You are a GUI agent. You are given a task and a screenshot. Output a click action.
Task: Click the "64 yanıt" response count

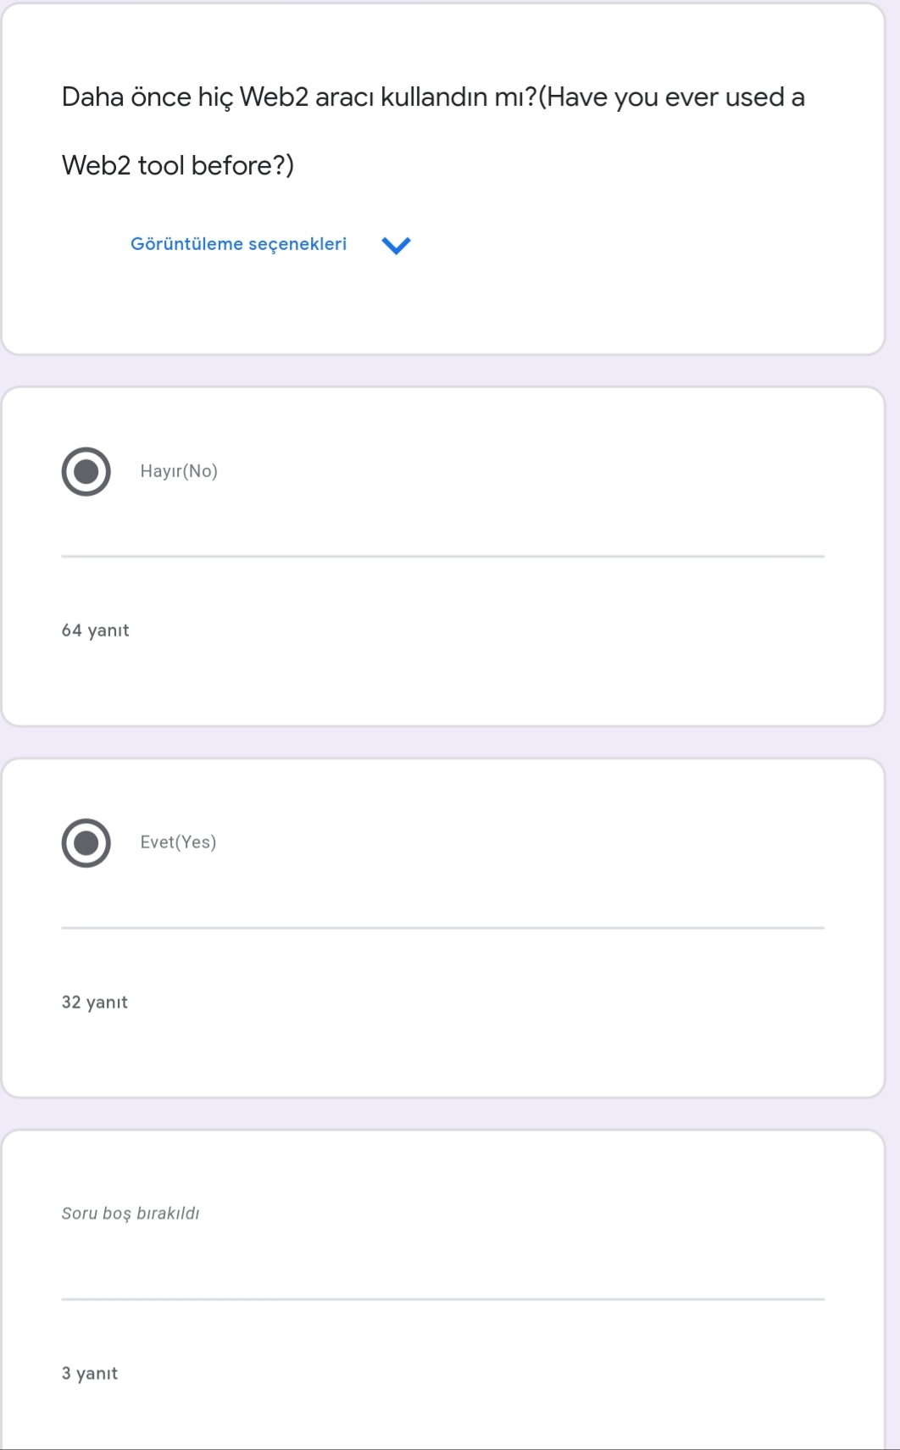[x=95, y=631]
